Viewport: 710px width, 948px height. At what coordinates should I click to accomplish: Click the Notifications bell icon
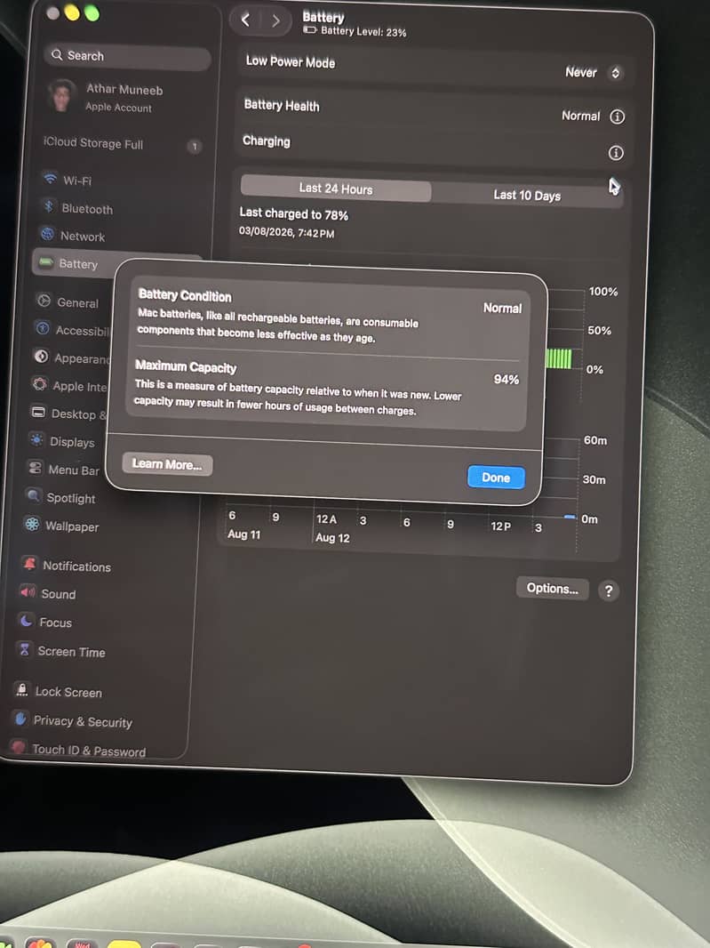(29, 564)
